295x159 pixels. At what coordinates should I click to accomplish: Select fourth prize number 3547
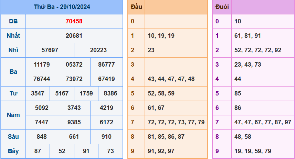[38, 93]
